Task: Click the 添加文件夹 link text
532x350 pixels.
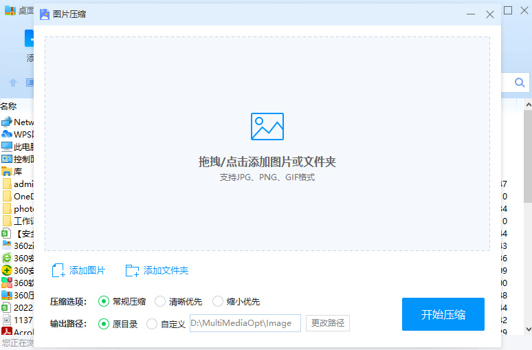Action: (x=166, y=270)
